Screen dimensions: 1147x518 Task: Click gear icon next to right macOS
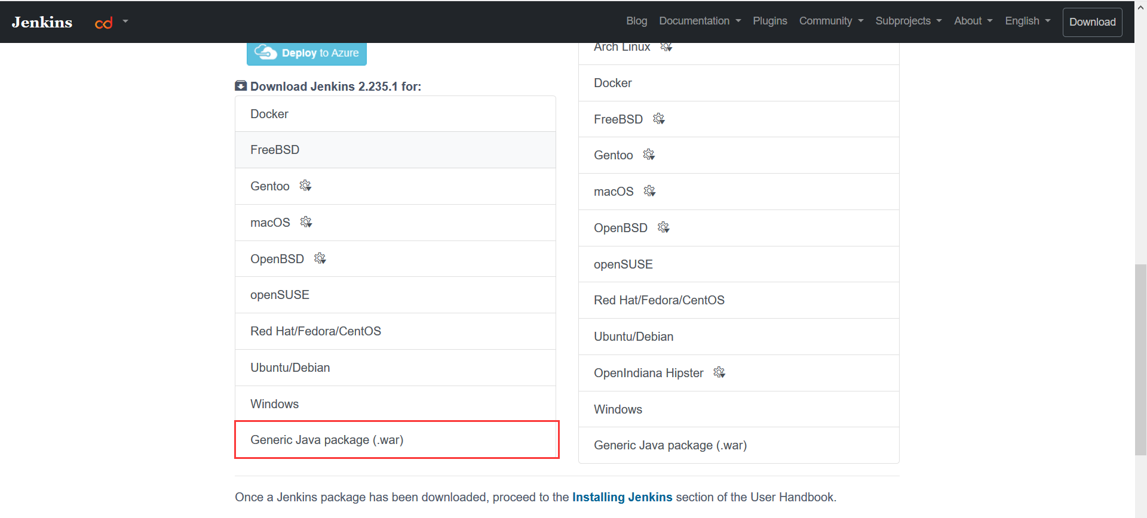click(x=649, y=191)
